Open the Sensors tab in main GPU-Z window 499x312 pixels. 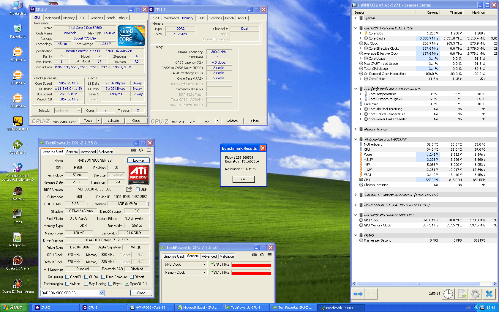72,152
